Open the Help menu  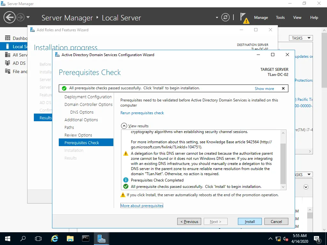314,18
